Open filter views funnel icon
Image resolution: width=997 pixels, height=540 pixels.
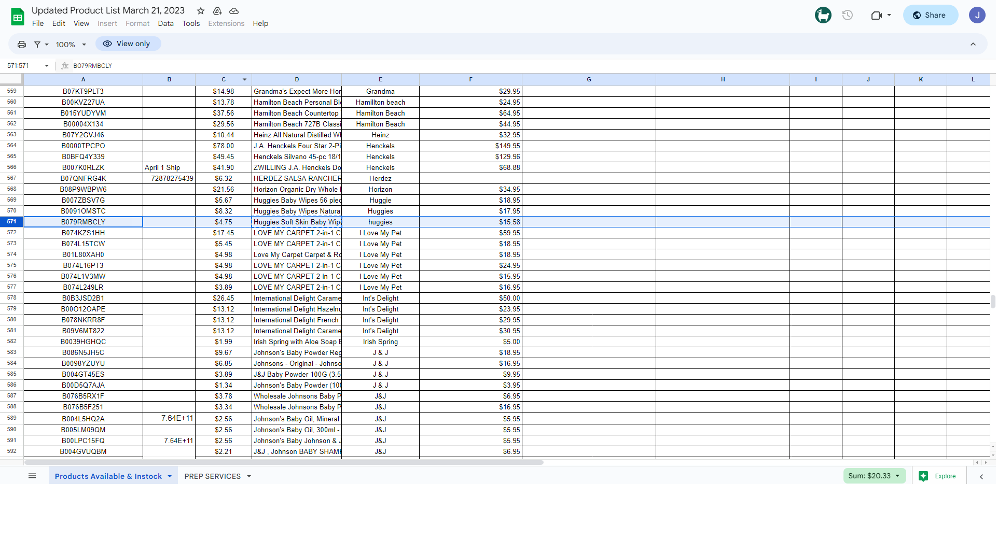point(37,45)
